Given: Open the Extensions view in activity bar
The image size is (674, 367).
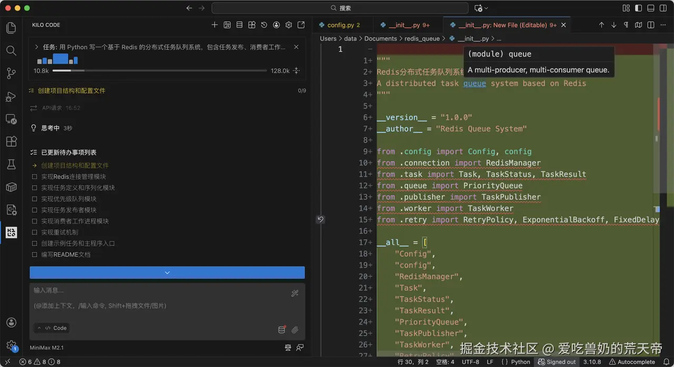Looking at the screenshot, I should click(x=11, y=142).
